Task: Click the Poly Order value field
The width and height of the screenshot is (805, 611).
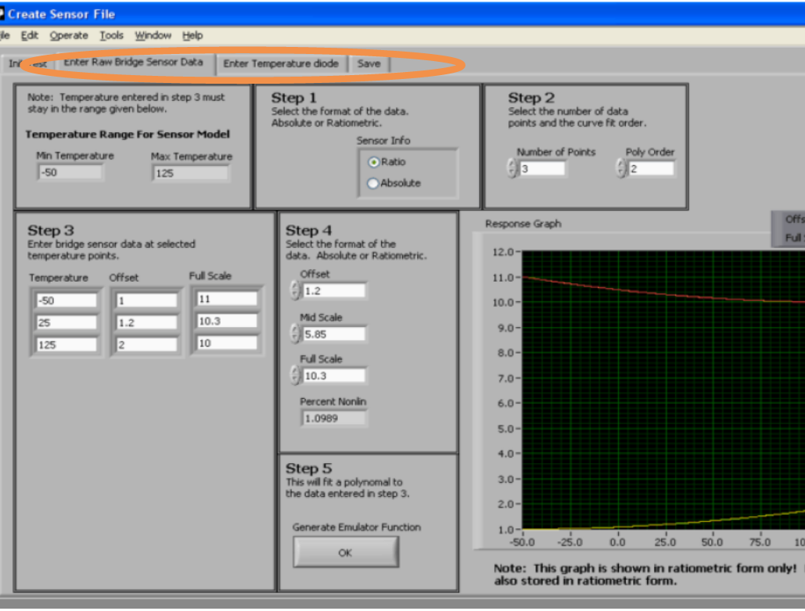Action: 651,169
